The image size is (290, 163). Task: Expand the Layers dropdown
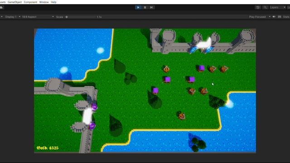278,7
